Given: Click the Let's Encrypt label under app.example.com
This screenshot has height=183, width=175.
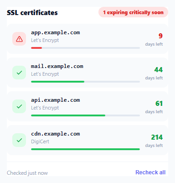Looking at the screenshot, I should tap(45, 40).
